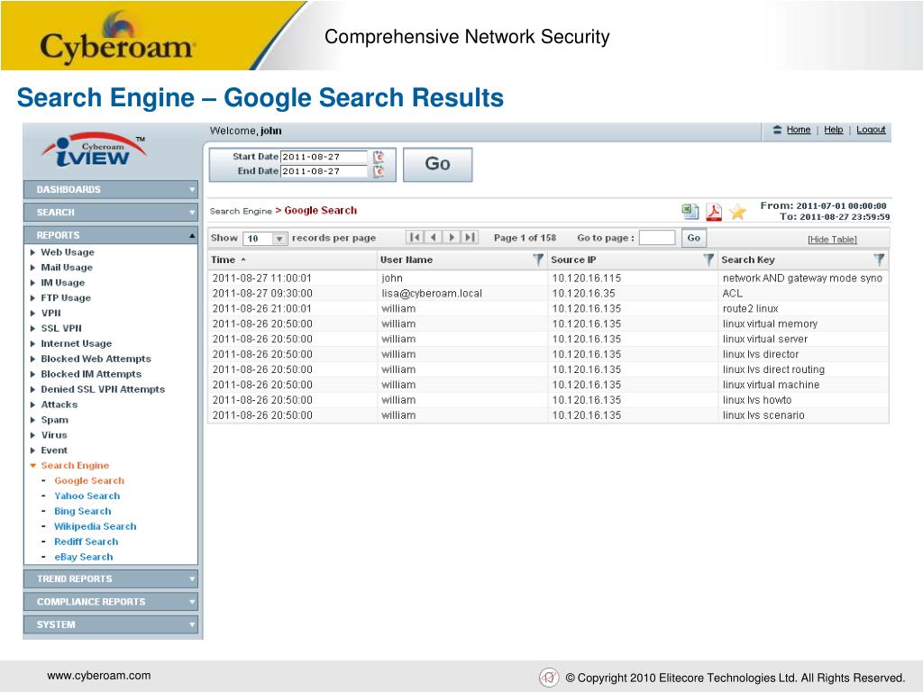Select search key 'linux lvs howto'
This screenshot has width=923, height=692.
tap(757, 400)
